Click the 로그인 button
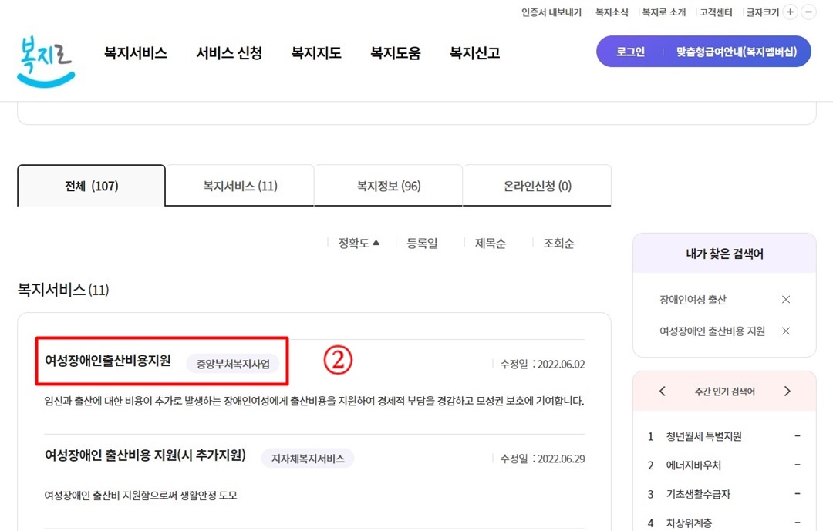The image size is (833, 531). 629,51
